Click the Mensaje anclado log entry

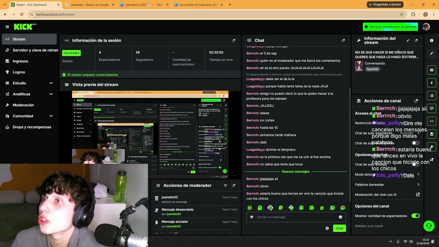pyautogui.click(x=196, y=224)
